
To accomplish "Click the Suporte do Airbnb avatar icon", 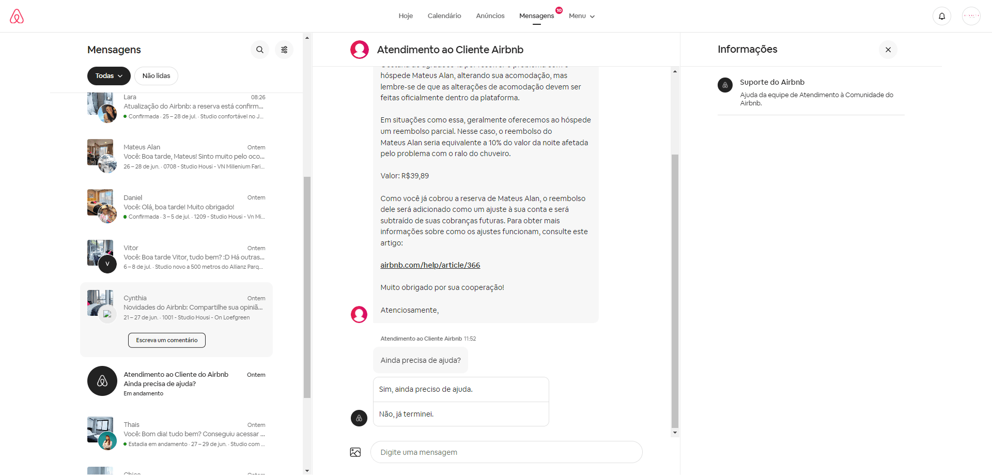I will [725, 85].
